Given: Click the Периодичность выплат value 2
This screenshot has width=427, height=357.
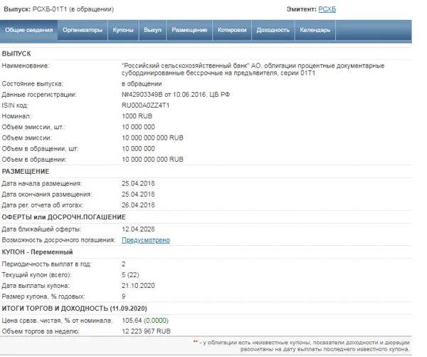Looking at the screenshot, I should [124, 264].
